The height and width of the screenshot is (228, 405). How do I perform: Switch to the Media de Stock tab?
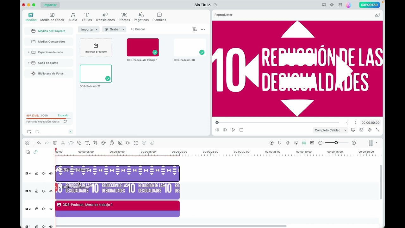(52, 17)
